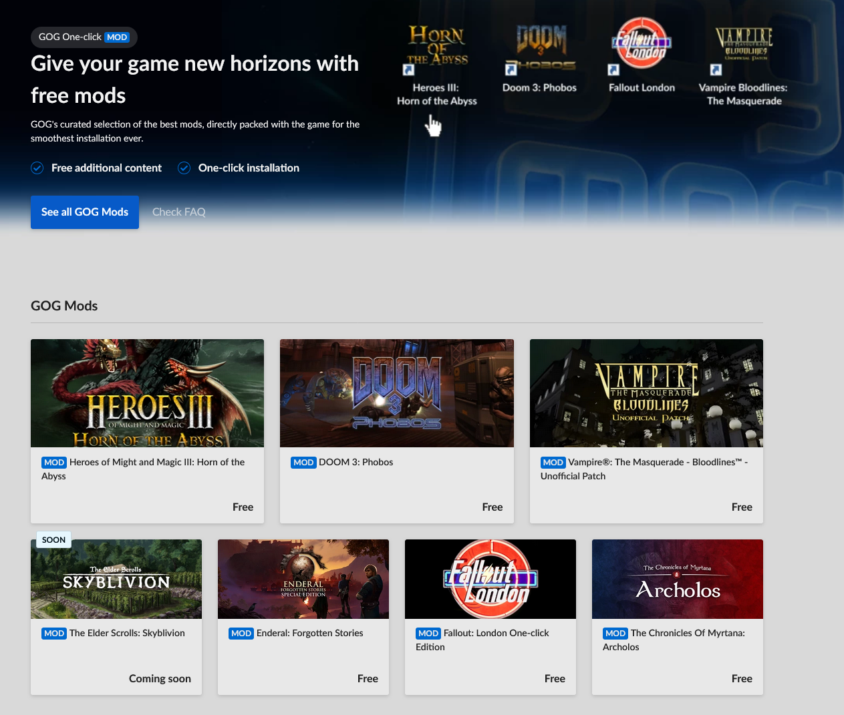Click 'Give your game new horizons' headline
Image resolution: width=844 pixels, height=715 pixels.
pyautogui.click(x=195, y=79)
